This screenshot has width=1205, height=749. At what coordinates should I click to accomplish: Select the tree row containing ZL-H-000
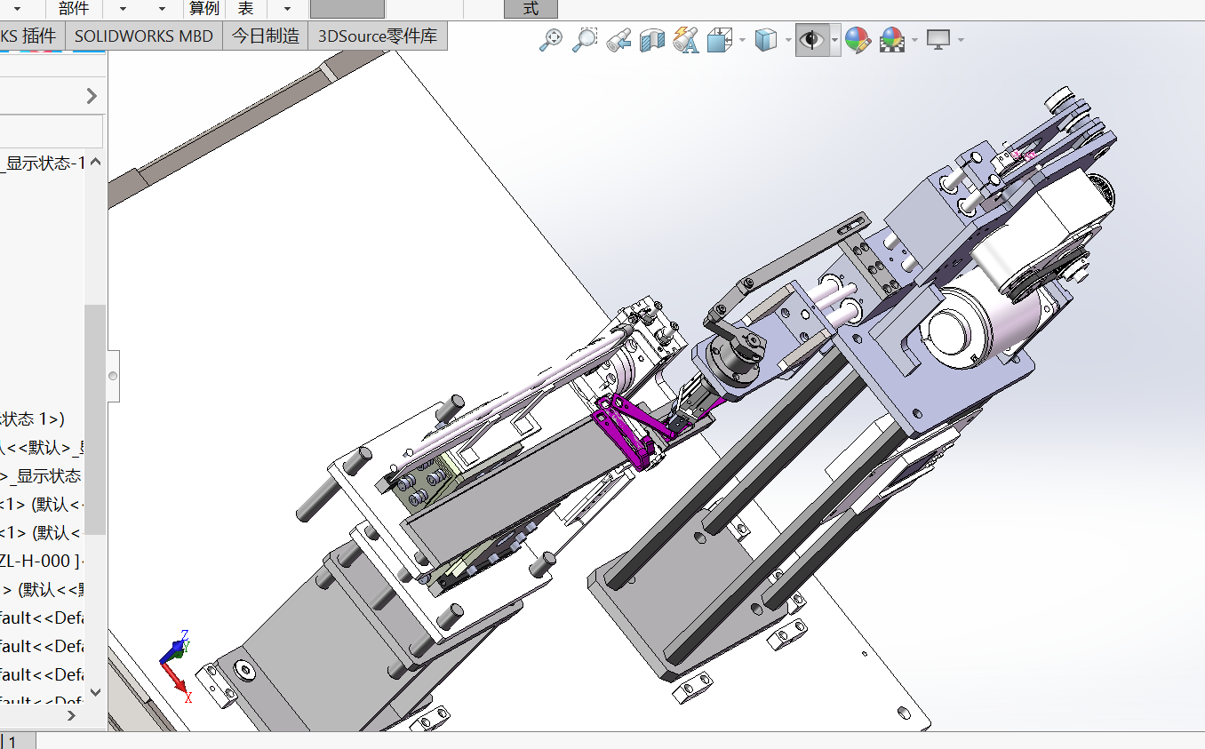43,561
